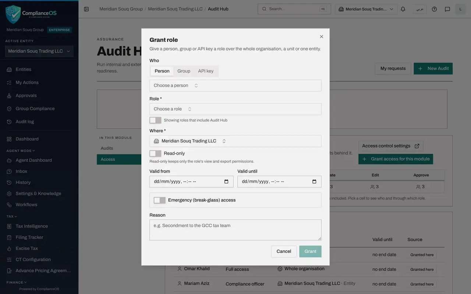The width and height of the screenshot is (471, 294).
Task: Expand the Active Entity selector in sidebar
Action: [x=39, y=51]
